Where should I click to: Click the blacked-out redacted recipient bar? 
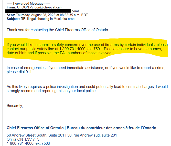click(38, 11)
